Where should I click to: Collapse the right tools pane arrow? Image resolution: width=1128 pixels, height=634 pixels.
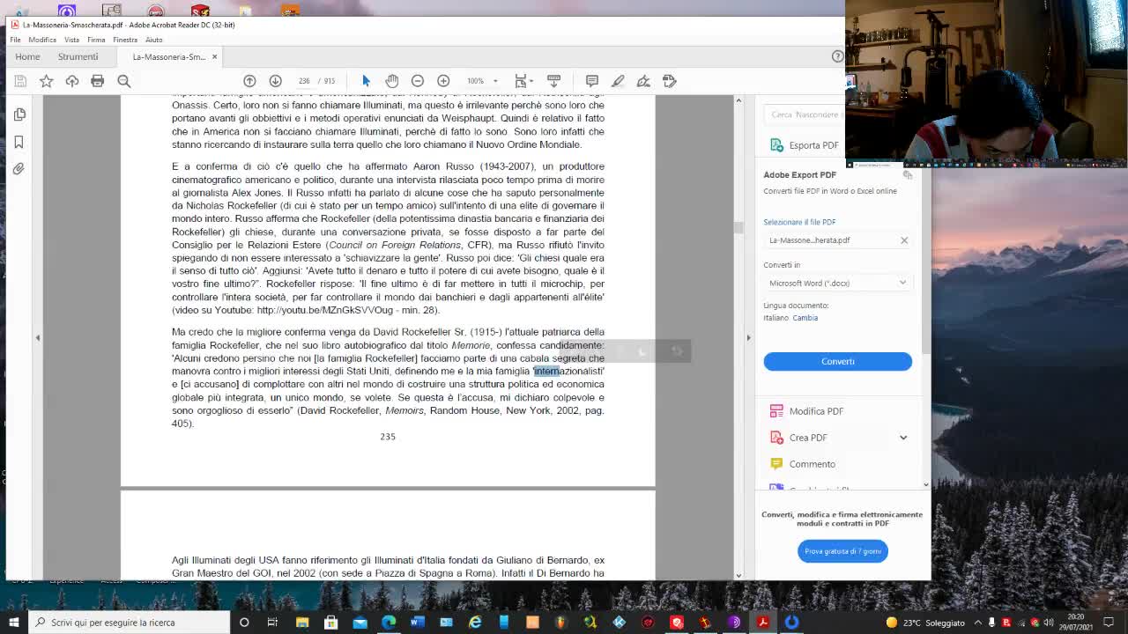coord(748,337)
